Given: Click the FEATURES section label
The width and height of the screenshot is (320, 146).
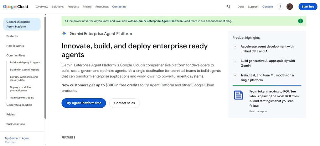Looking at the screenshot, I should (68, 138).
